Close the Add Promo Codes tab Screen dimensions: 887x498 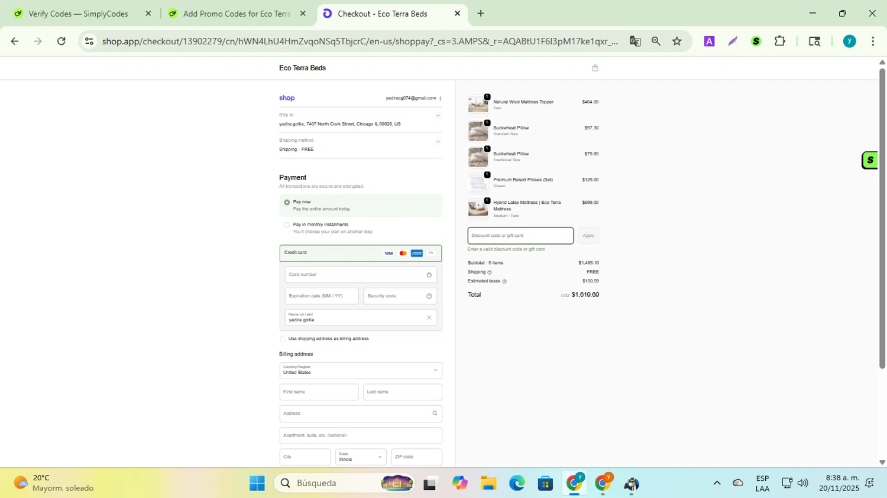tap(303, 14)
